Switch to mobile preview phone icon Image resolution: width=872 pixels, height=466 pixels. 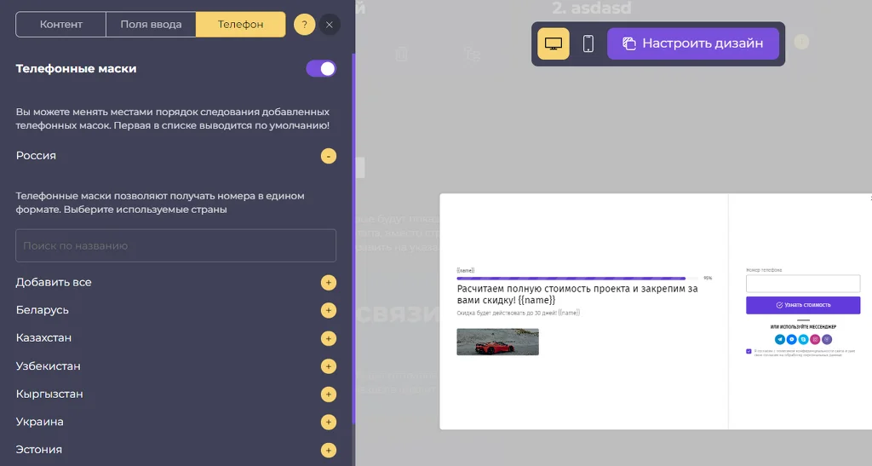pyautogui.click(x=588, y=43)
